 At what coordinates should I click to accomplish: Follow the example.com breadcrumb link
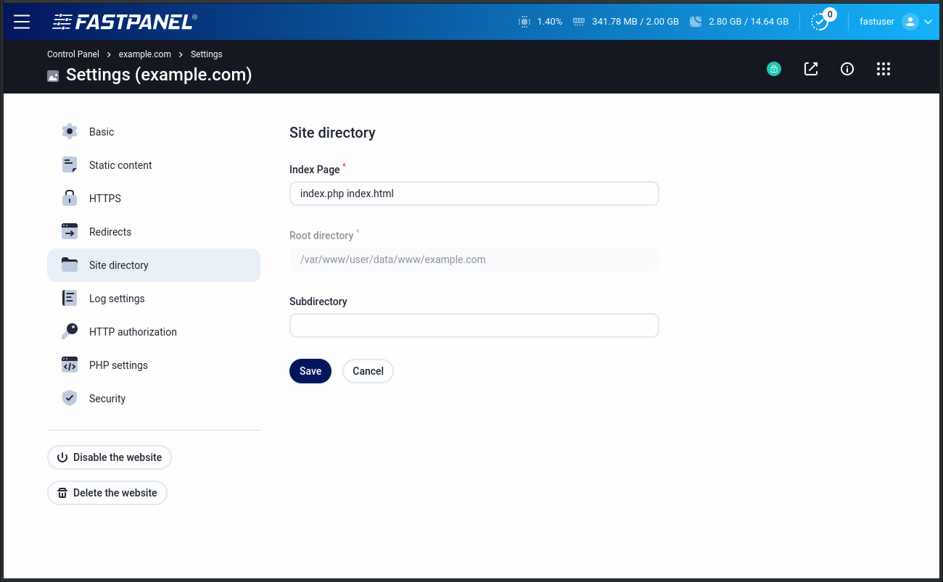145,54
